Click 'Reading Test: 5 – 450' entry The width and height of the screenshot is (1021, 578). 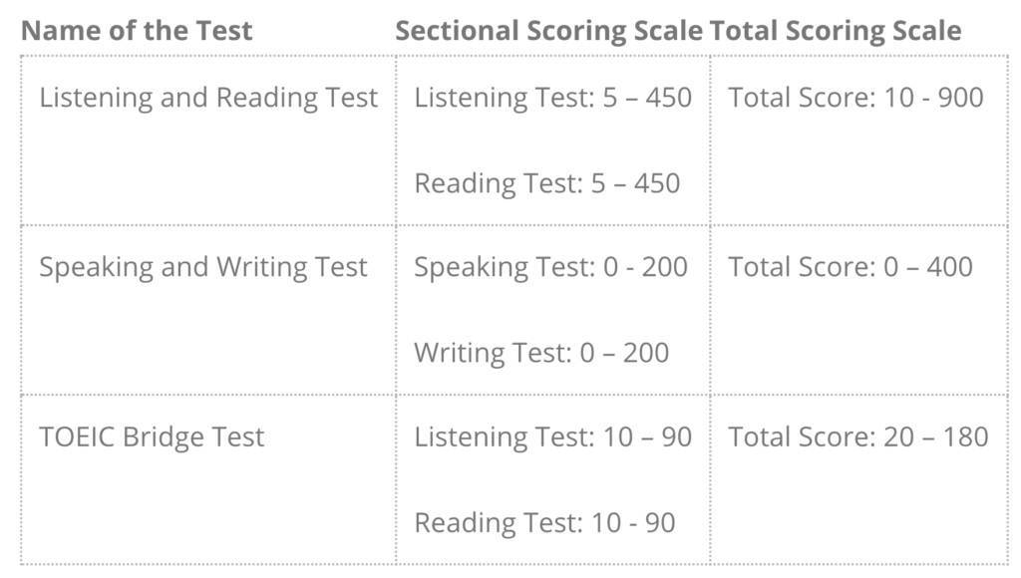tap(547, 183)
